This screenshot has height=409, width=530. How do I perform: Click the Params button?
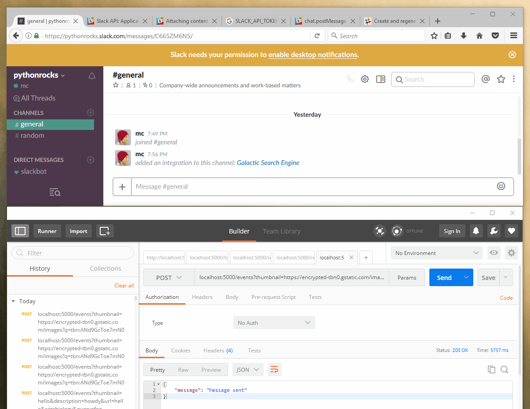[407, 277]
